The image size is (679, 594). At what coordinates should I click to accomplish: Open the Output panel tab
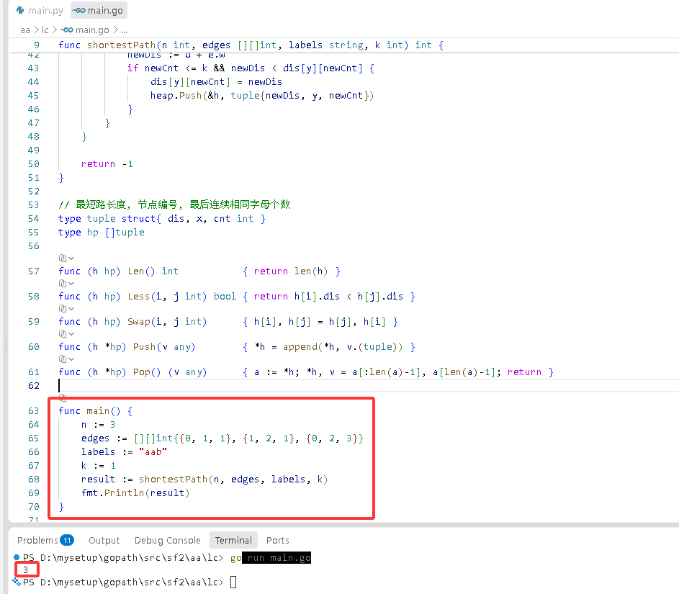pos(104,540)
